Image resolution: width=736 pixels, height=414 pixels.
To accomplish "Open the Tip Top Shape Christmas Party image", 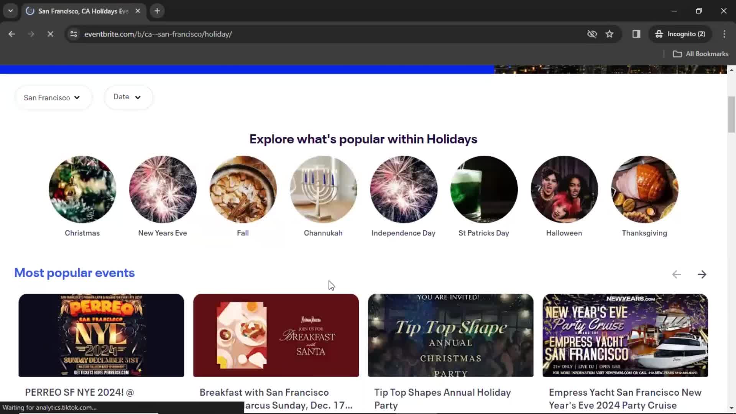I will point(450,335).
